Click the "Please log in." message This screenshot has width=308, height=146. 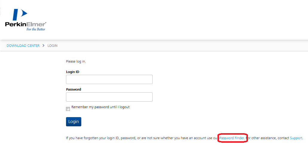coord(76,61)
